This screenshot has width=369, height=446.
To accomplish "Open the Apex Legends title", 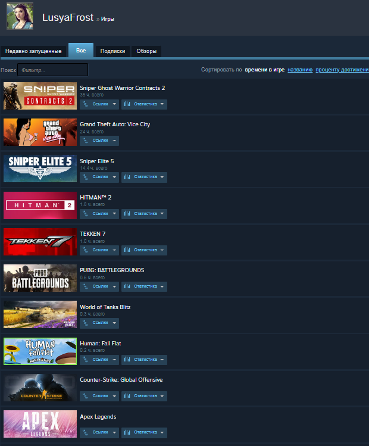I will [98, 417].
